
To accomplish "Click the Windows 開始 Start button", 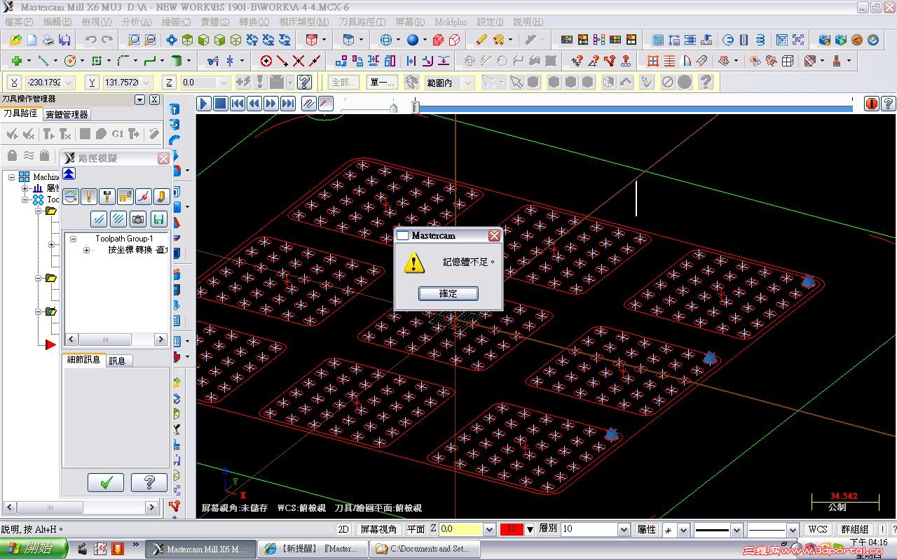I will pyautogui.click(x=34, y=549).
